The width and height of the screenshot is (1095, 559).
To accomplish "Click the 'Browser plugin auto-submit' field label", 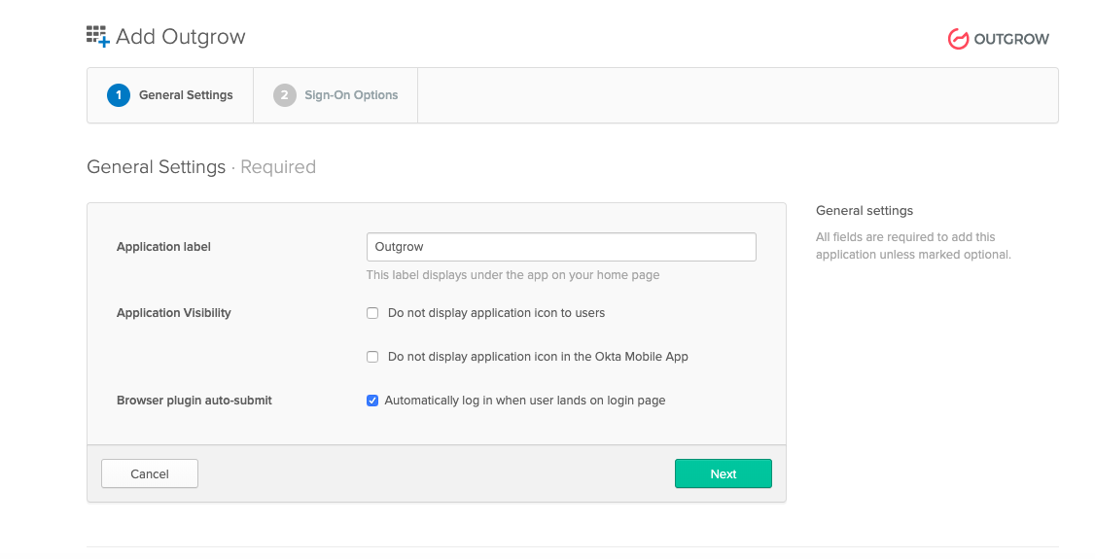I will 194,401.
